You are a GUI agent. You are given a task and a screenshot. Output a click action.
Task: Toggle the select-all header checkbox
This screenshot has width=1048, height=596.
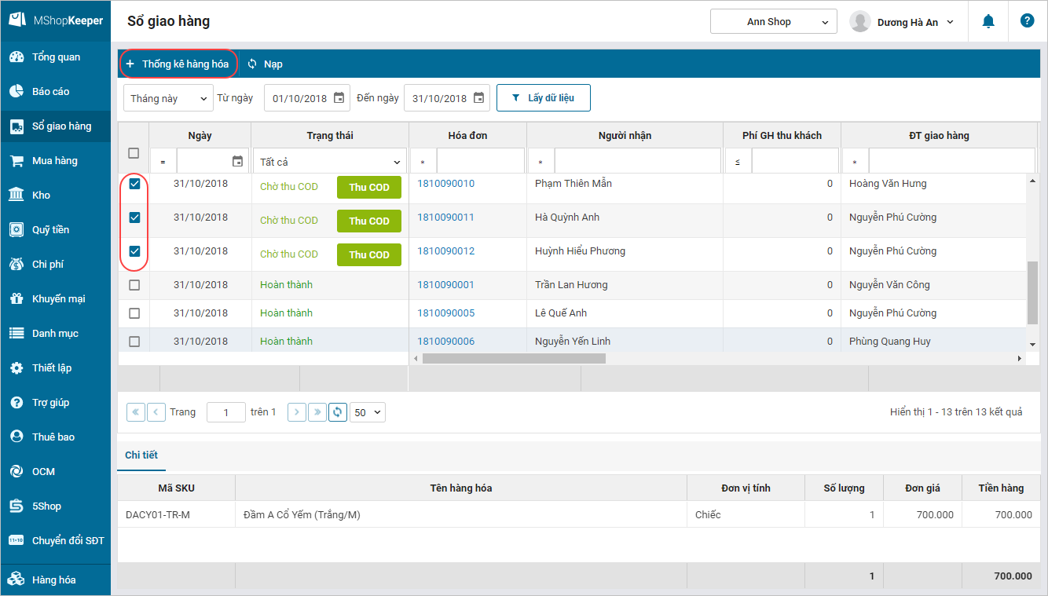(134, 153)
